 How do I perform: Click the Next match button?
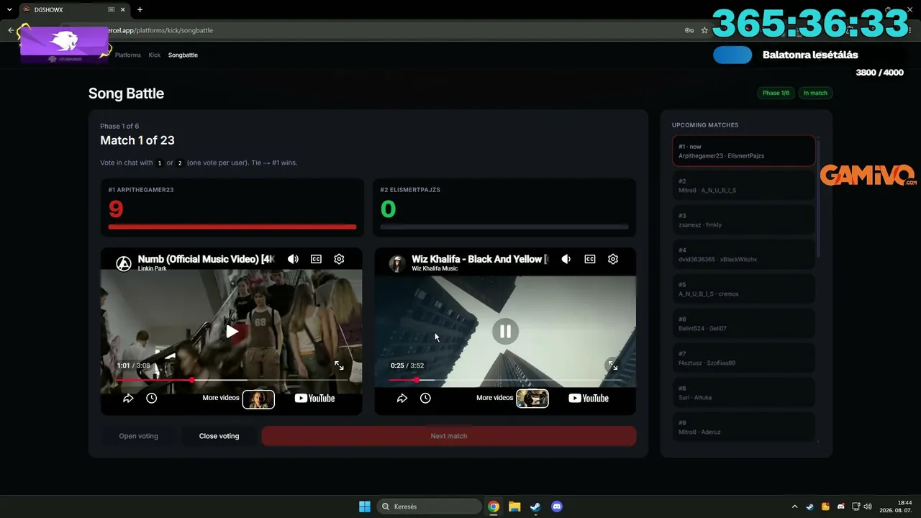[449, 436]
